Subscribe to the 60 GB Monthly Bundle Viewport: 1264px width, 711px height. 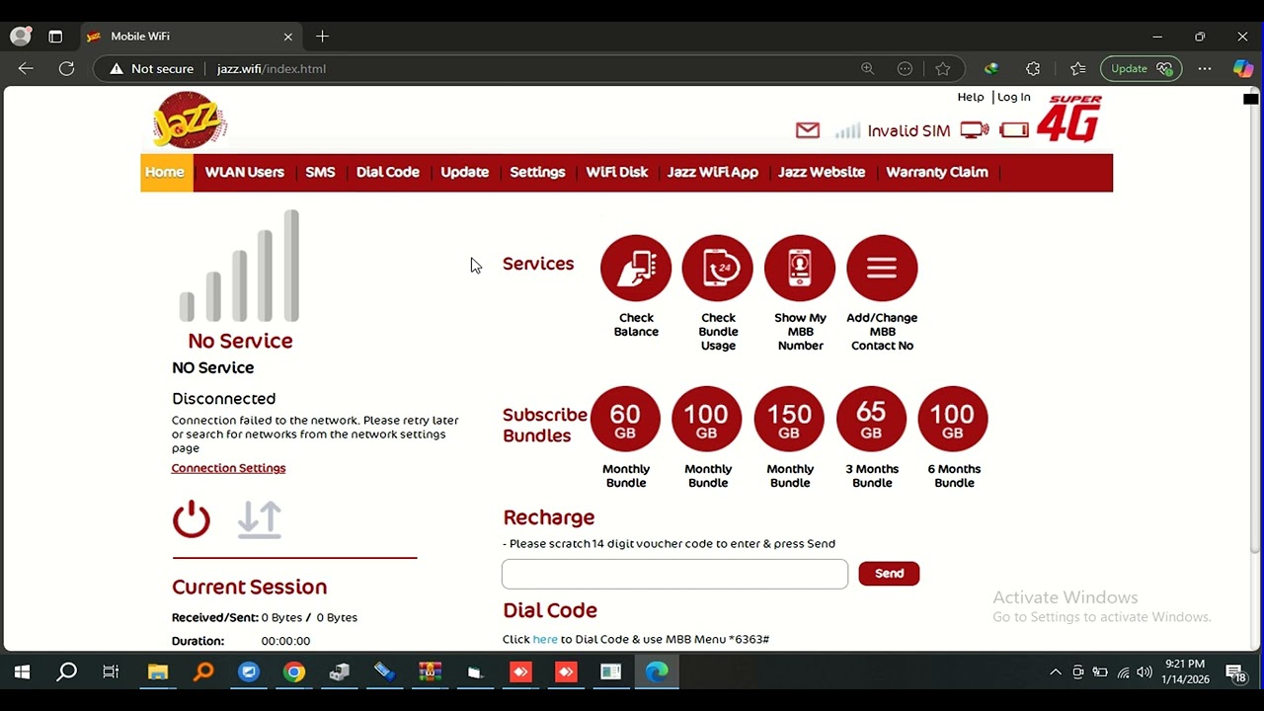point(625,421)
